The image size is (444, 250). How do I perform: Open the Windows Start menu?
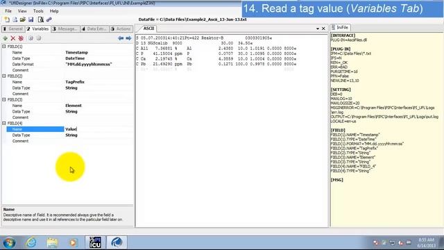tap(9, 242)
